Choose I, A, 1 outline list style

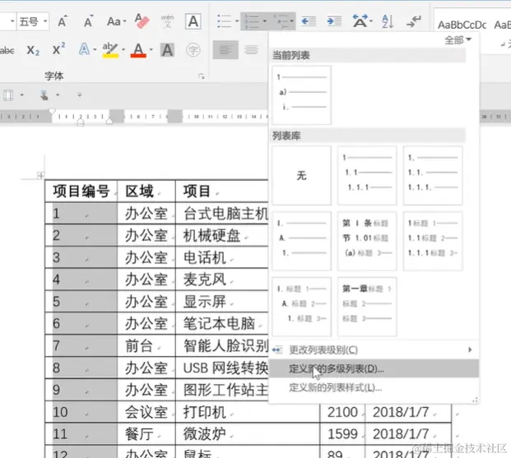[301, 241]
